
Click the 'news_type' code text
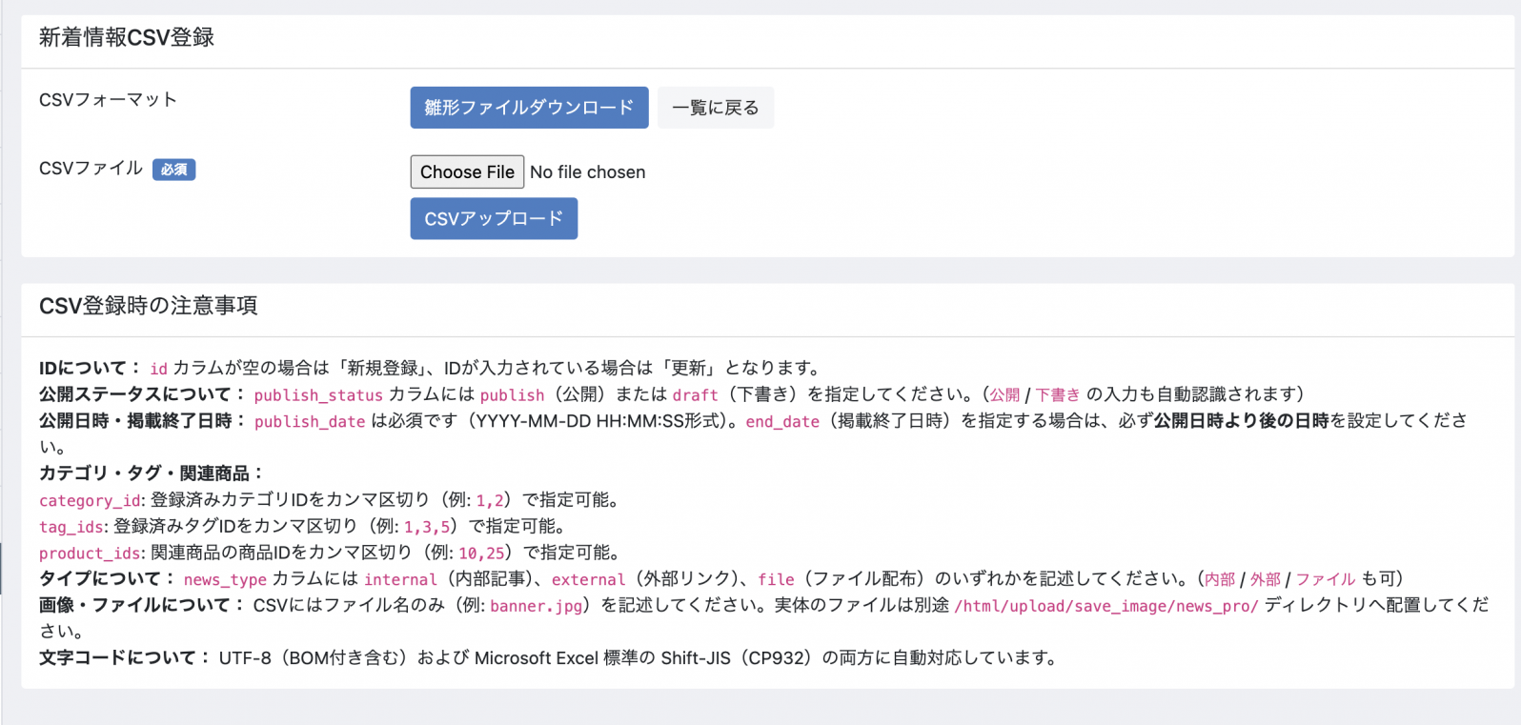[225, 580]
